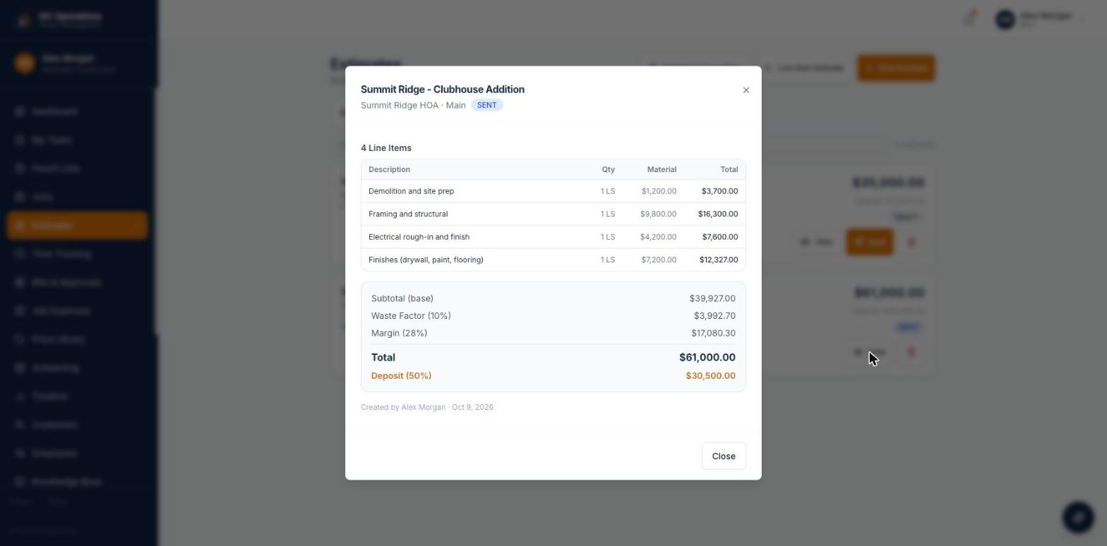Open Customers in the sidebar
Image resolution: width=1107 pixels, height=546 pixels.
pyautogui.click(x=78, y=425)
